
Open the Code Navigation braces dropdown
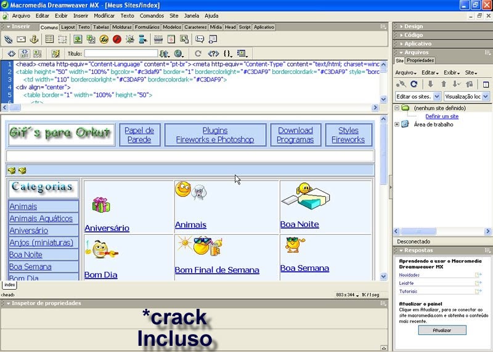(228, 54)
